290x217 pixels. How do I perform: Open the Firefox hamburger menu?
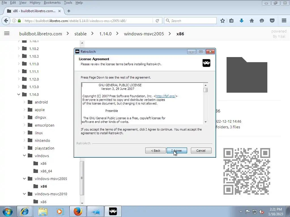coord(284,21)
